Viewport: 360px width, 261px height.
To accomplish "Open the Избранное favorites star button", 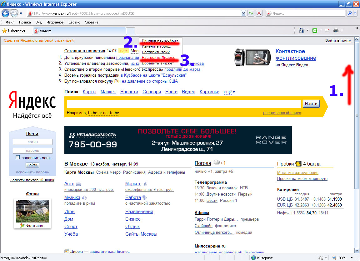I will (x=14, y=30).
